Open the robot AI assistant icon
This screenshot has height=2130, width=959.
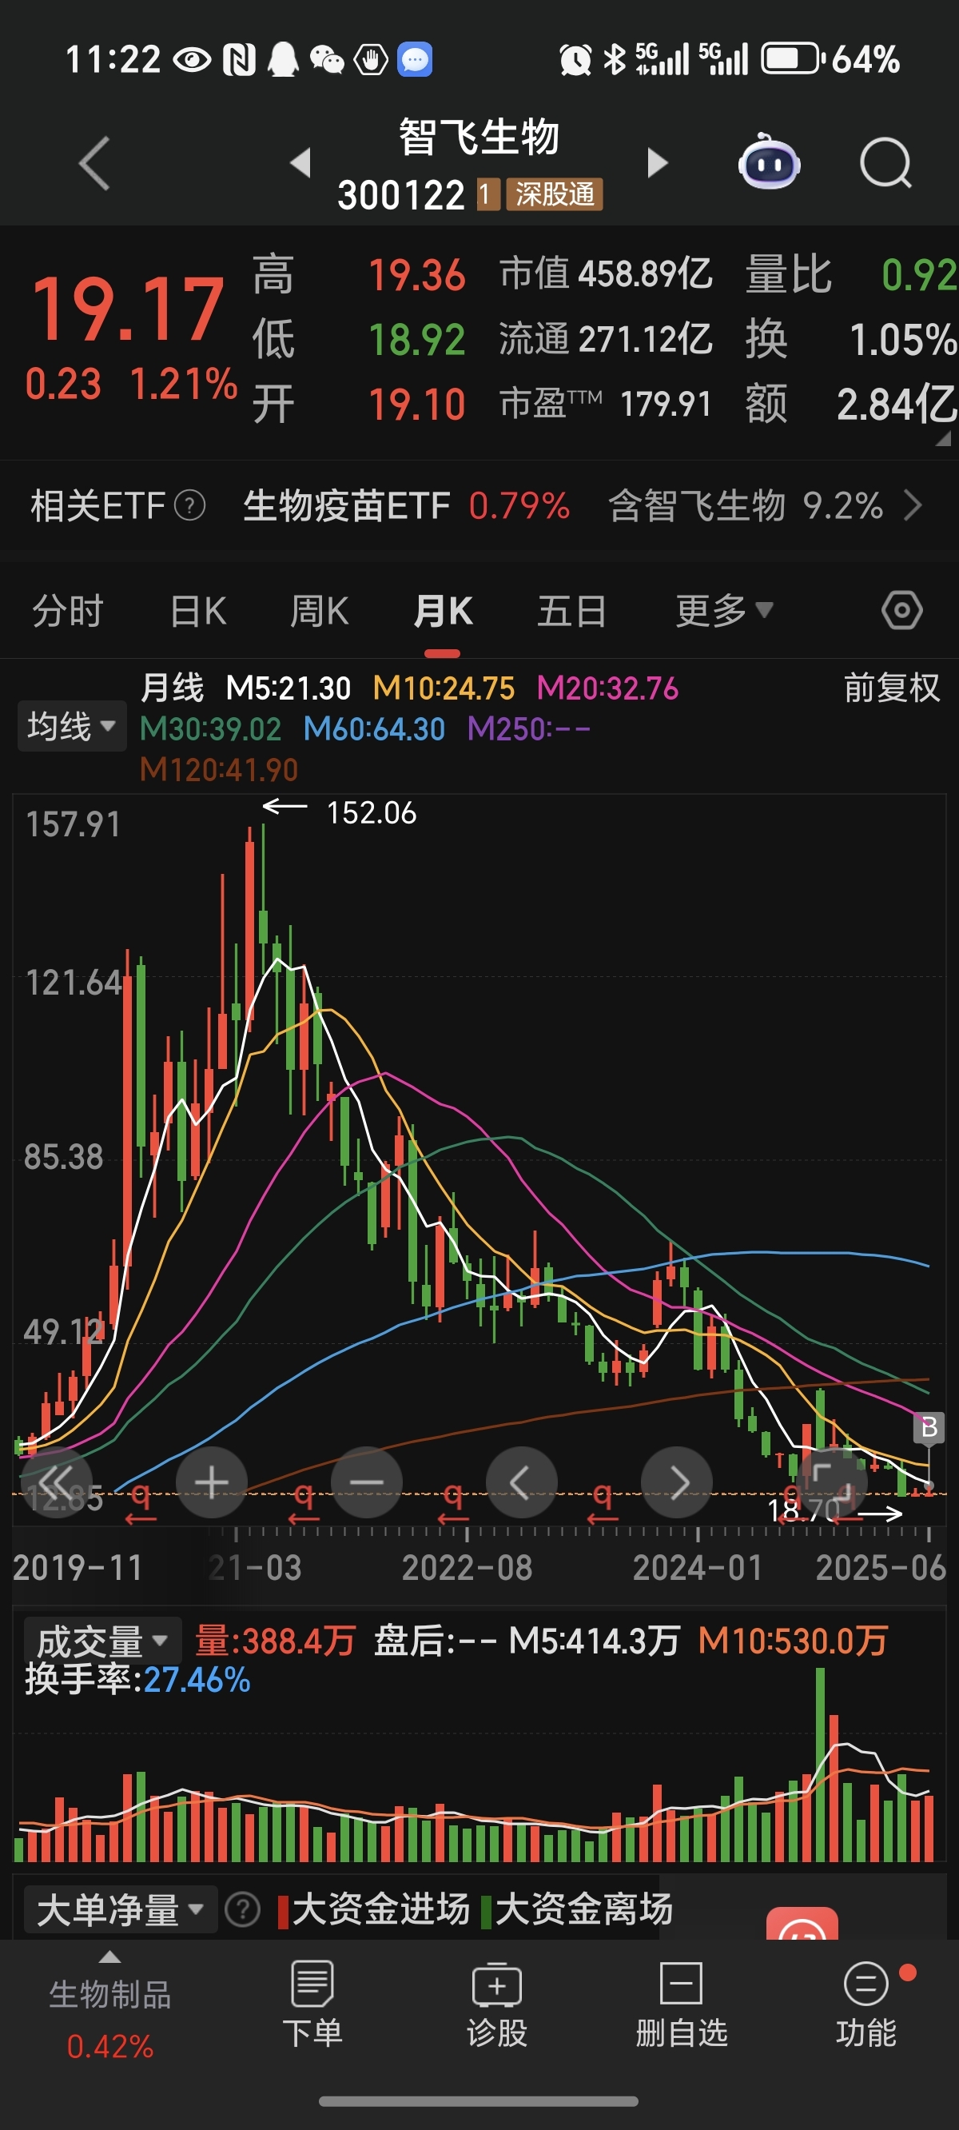[x=769, y=162]
